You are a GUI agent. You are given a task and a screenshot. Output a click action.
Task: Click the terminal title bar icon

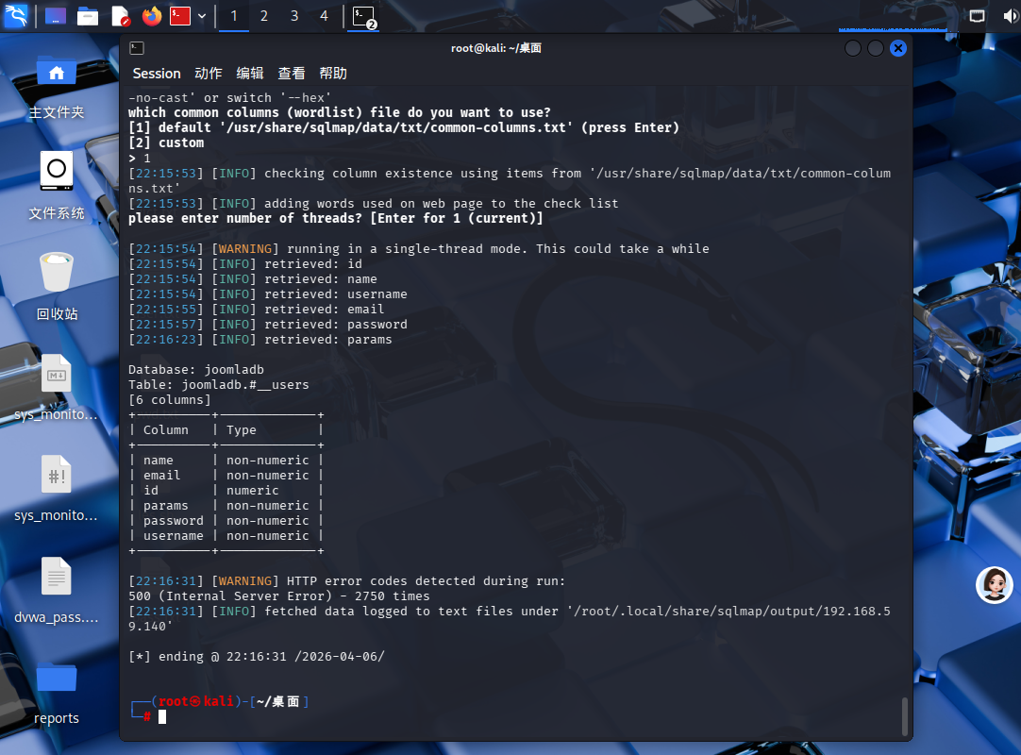[x=137, y=48]
